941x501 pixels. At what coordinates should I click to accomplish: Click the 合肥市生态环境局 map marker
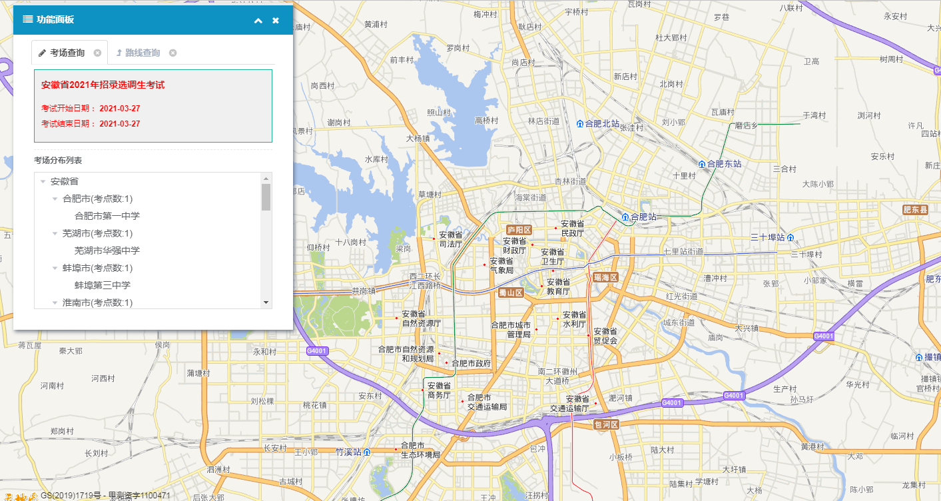(396, 450)
